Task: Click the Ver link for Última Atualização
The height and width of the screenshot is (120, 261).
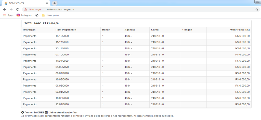Action: (75, 113)
